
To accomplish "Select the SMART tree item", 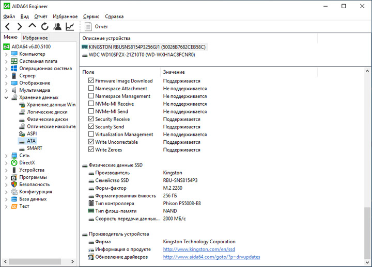I will pos(35,148).
